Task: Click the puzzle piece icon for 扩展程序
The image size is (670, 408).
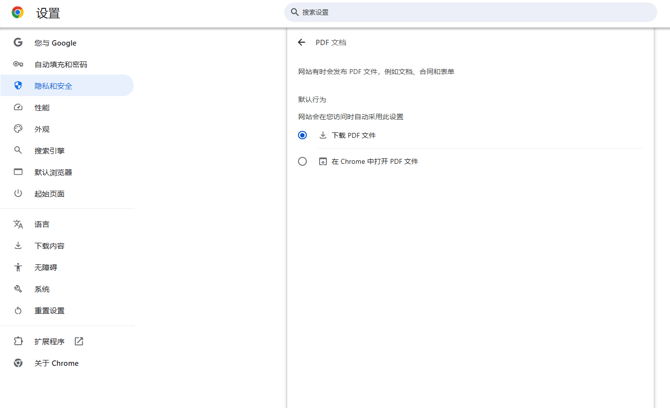Action: pyautogui.click(x=18, y=341)
